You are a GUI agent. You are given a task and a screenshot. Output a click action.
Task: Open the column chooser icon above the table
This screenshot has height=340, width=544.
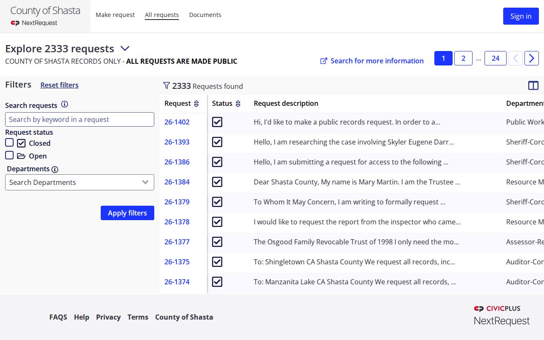pyautogui.click(x=533, y=85)
